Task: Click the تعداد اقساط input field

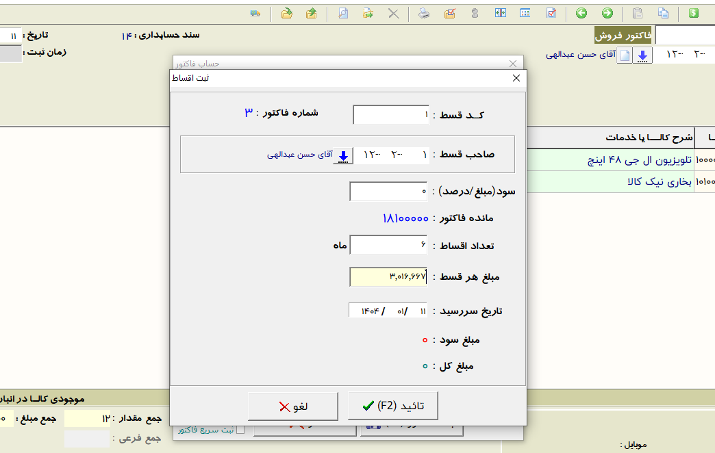Action: tap(388, 245)
